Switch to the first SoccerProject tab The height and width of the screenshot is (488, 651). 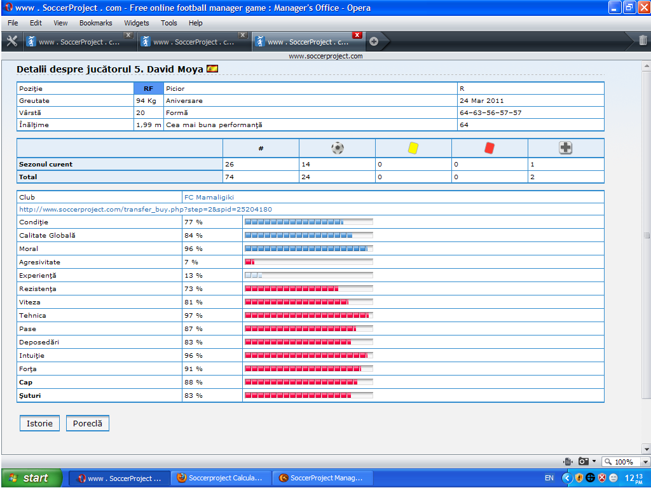tap(79, 41)
